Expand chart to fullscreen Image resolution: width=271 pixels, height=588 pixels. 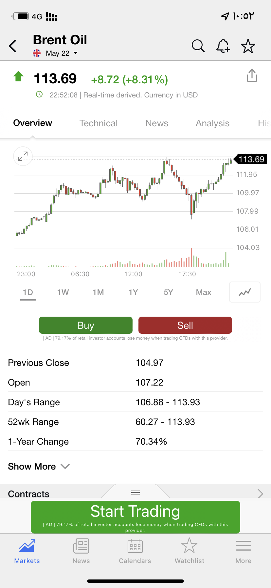point(23,156)
